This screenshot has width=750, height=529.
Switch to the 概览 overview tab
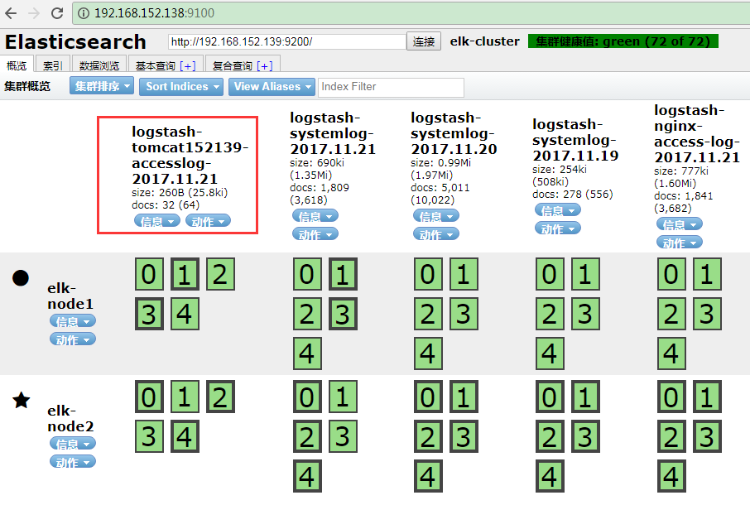[x=17, y=65]
